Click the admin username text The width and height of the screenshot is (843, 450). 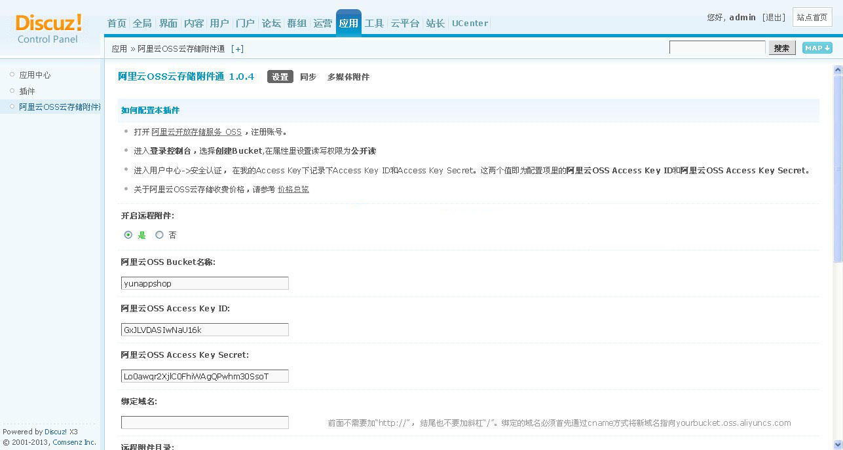[742, 18]
